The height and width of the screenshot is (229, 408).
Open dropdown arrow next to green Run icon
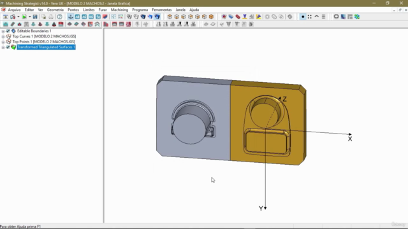pyautogui.click(x=30, y=17)
